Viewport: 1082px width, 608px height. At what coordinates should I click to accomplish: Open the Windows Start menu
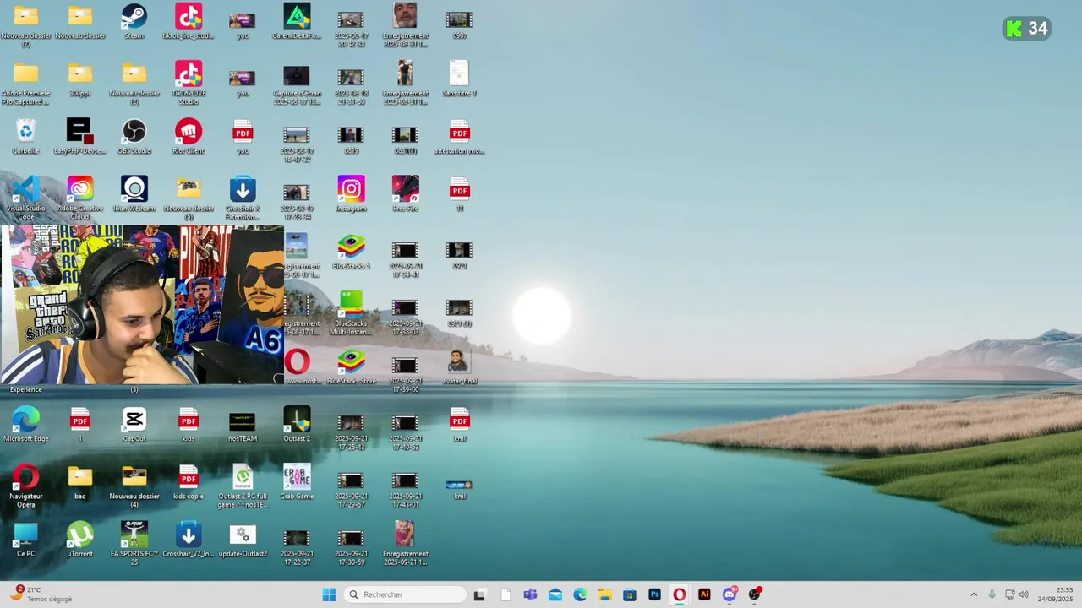[329, 594]
